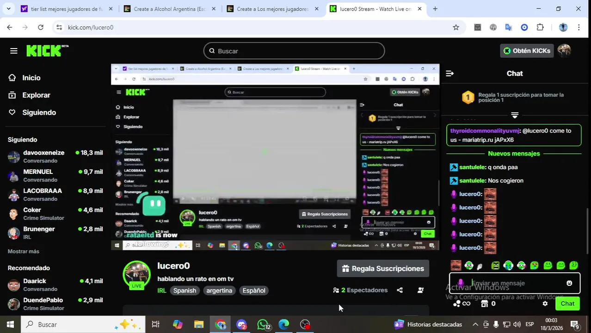Click Mostrar más in the Siguiendo list
This screenshot has width=591, height=333.
[x=24, y=252]
